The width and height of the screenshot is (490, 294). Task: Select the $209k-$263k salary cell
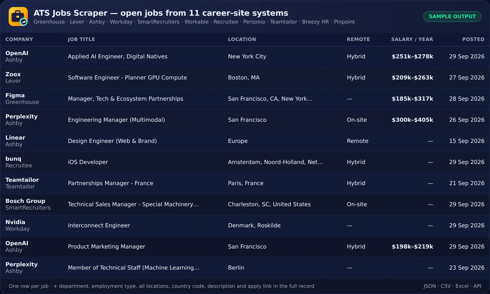coord(412,78)
